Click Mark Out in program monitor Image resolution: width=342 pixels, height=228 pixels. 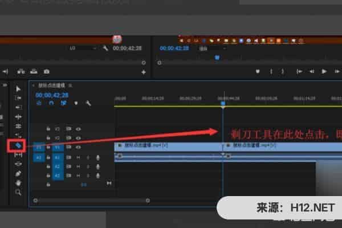(x=283, y=71)
